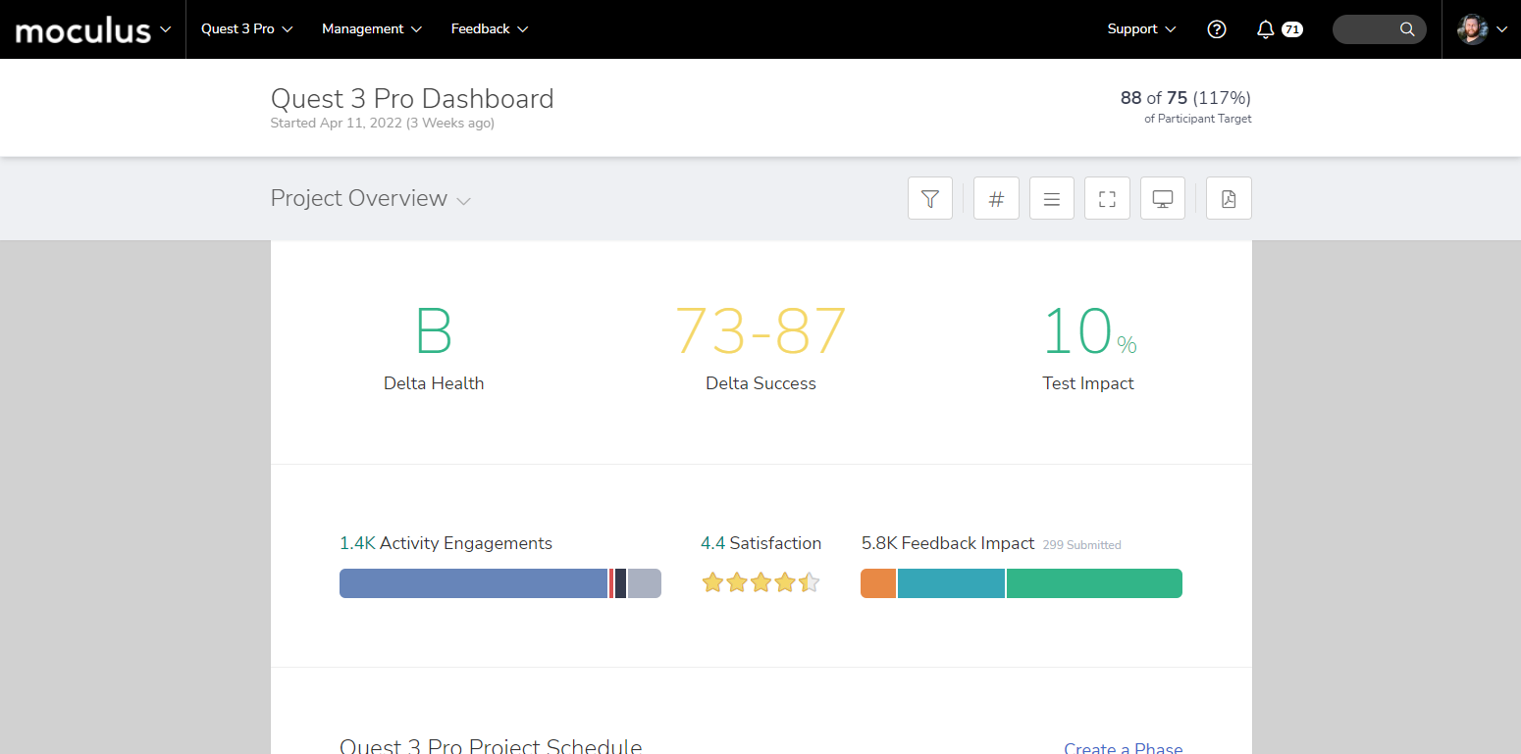Click the Delta Health B grade

pos(433,331)
